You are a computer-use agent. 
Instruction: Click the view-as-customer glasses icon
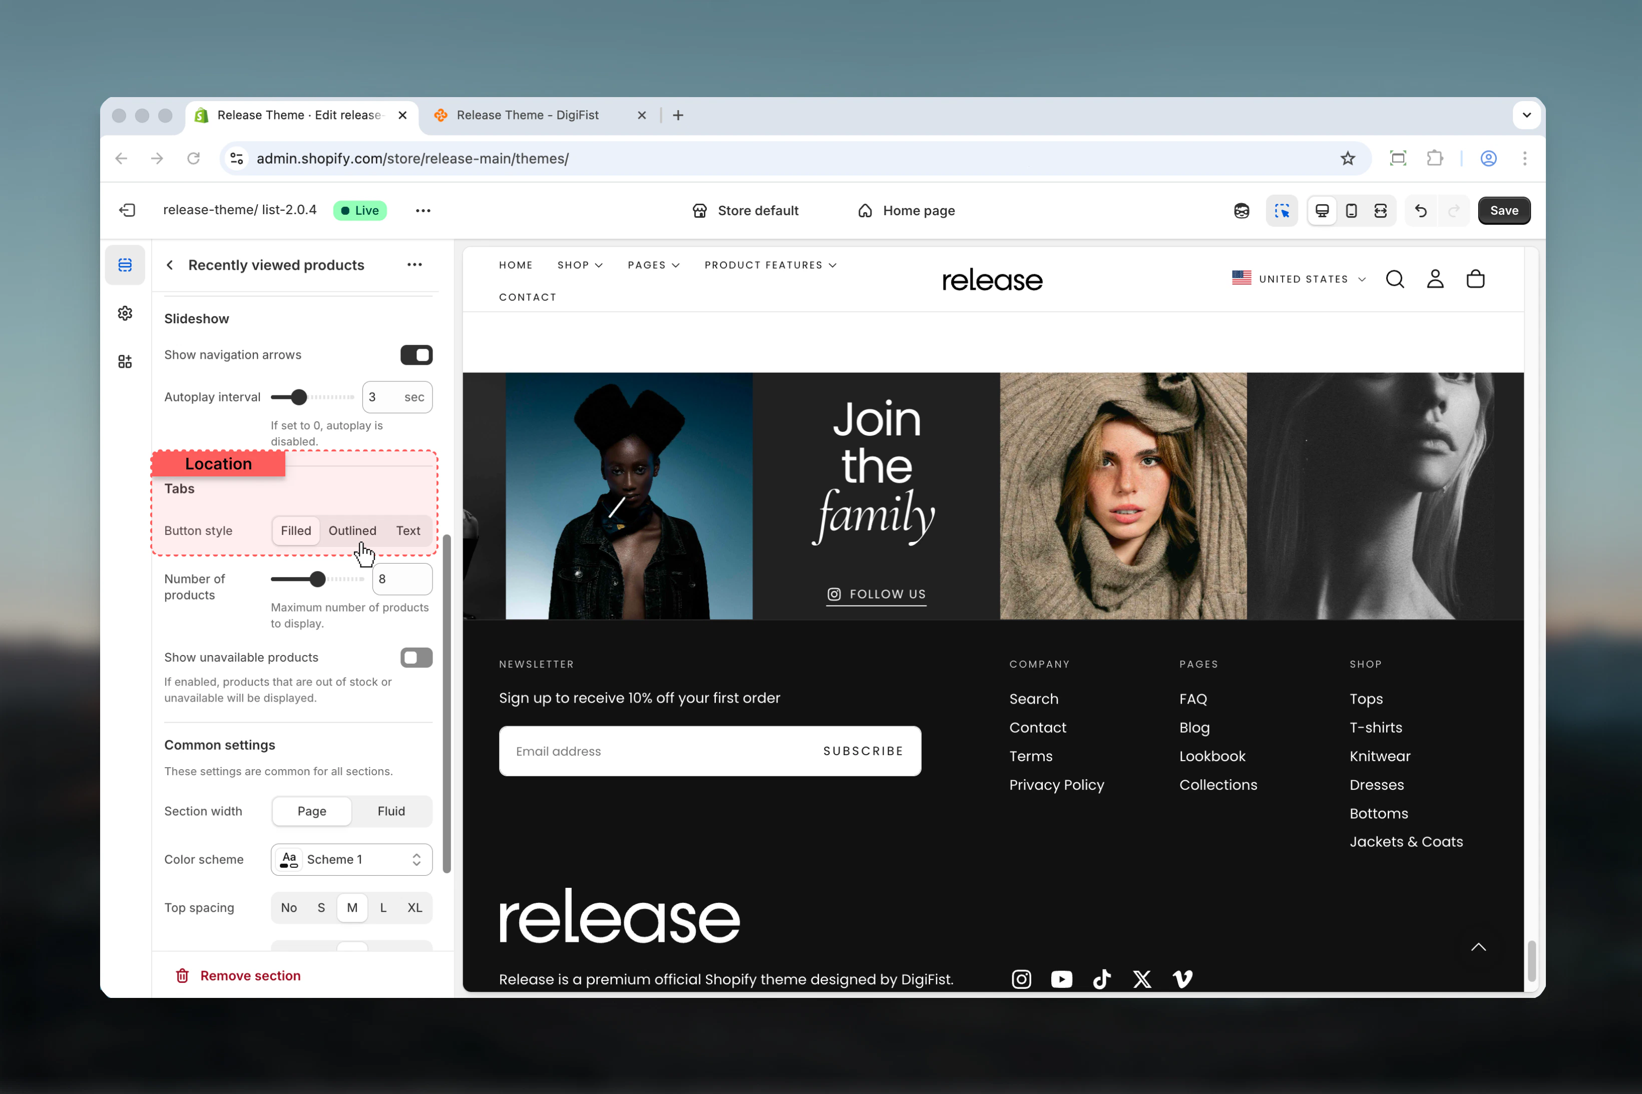tap(1242, 211)
